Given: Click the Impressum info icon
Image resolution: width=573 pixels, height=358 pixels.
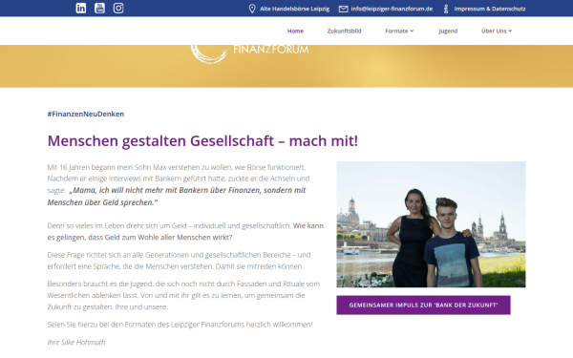Looking at the screenshot, I should coord(446,9).
